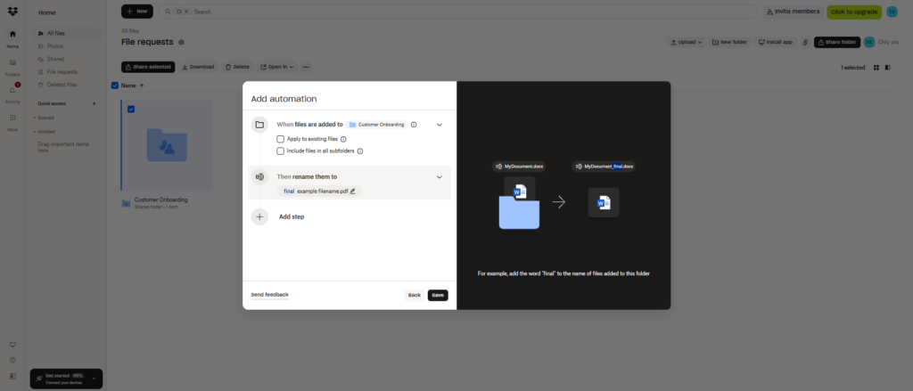Click the plus icon beside Add step
This screenshot has height=391, width=913.
[259, 216]
